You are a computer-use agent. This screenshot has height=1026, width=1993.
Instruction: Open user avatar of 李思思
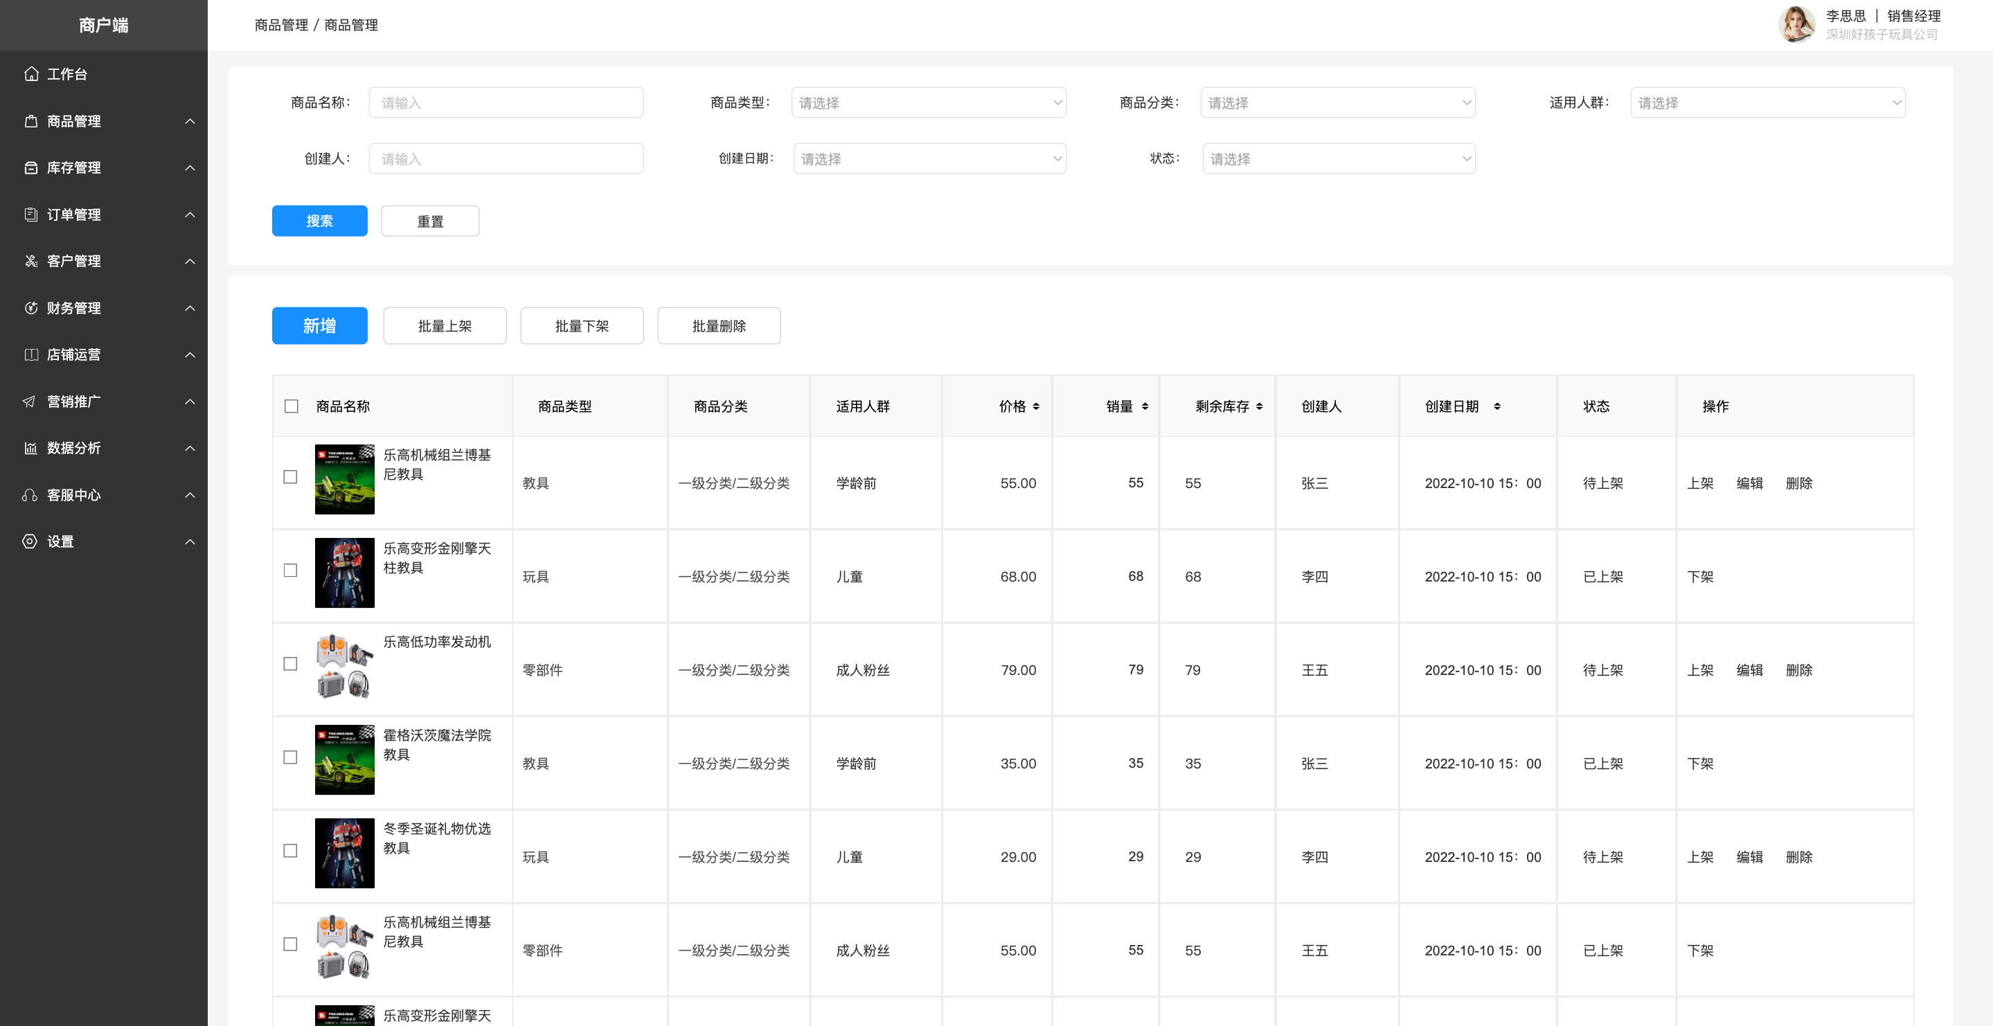[1796, 24]
